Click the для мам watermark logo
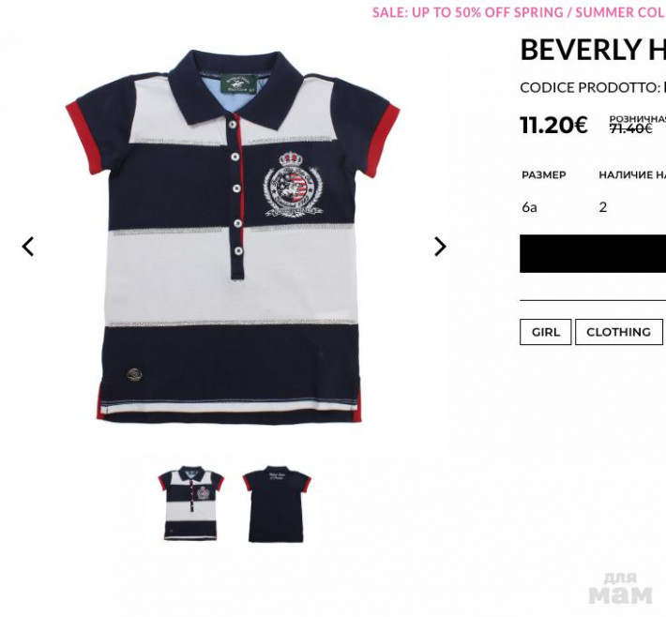Viewport: 666px width, 617px height. tap(620, 589)
